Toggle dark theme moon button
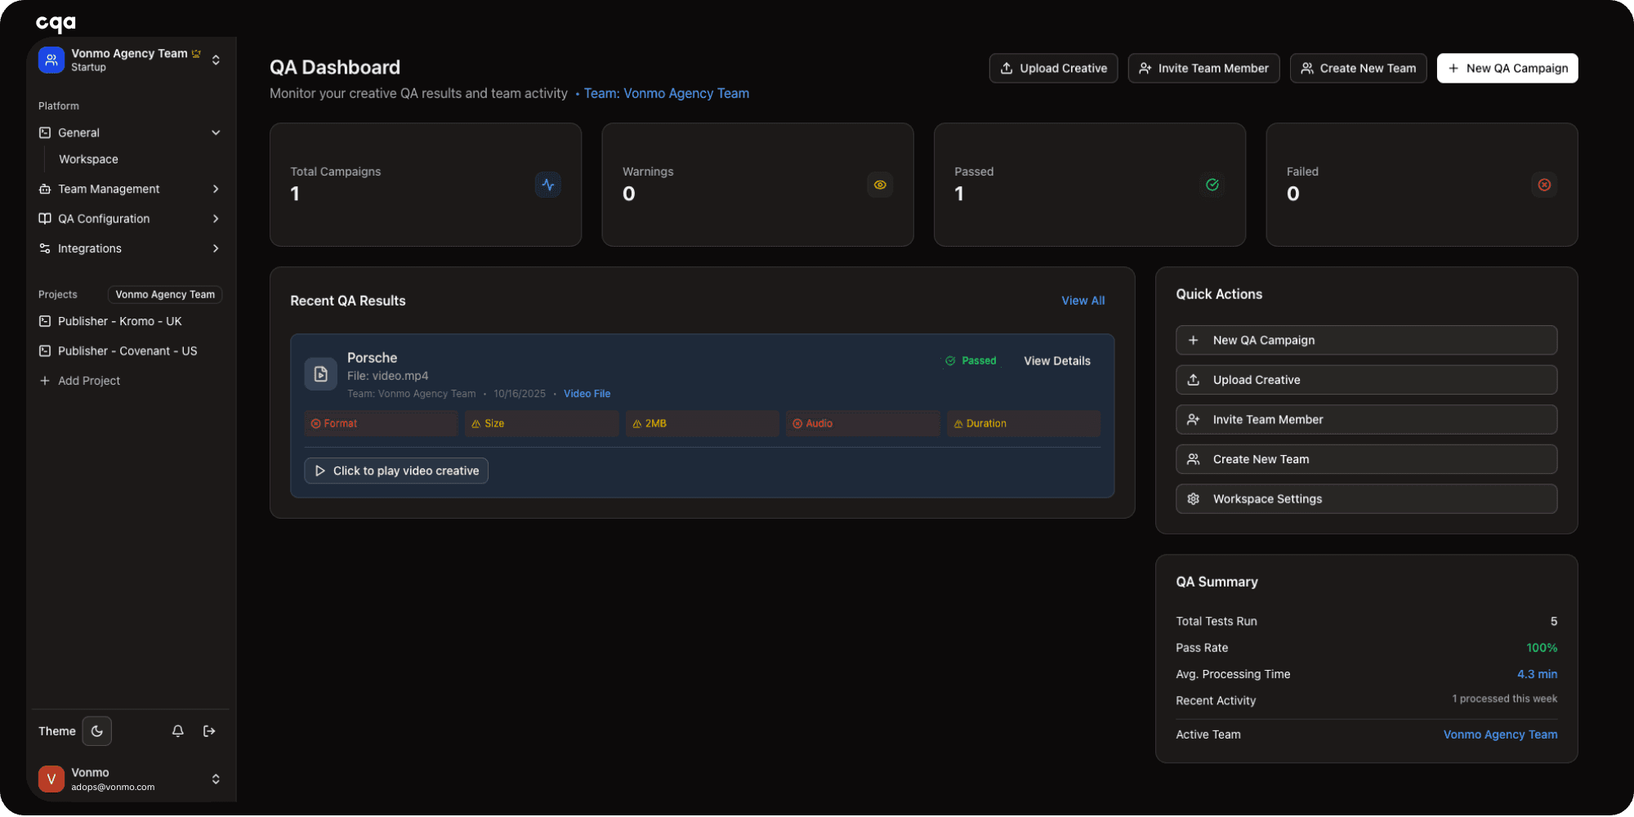The height and width of the screenshot is (817, 1634). [x=97, y=731]
